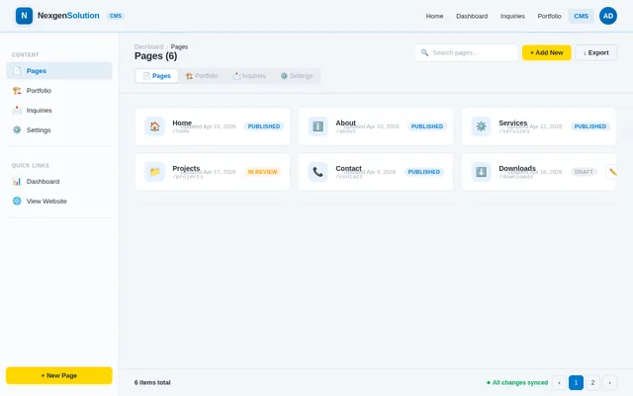633x396 pixels.
Task: Switch to the Portfolio tab
Action: click(202, 76)
